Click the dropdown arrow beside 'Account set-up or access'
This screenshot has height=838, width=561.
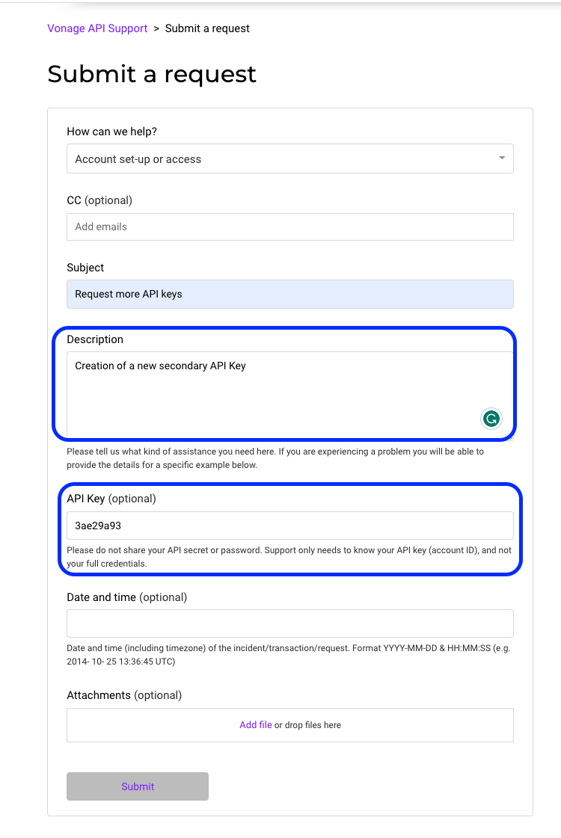tap(501, 158)
